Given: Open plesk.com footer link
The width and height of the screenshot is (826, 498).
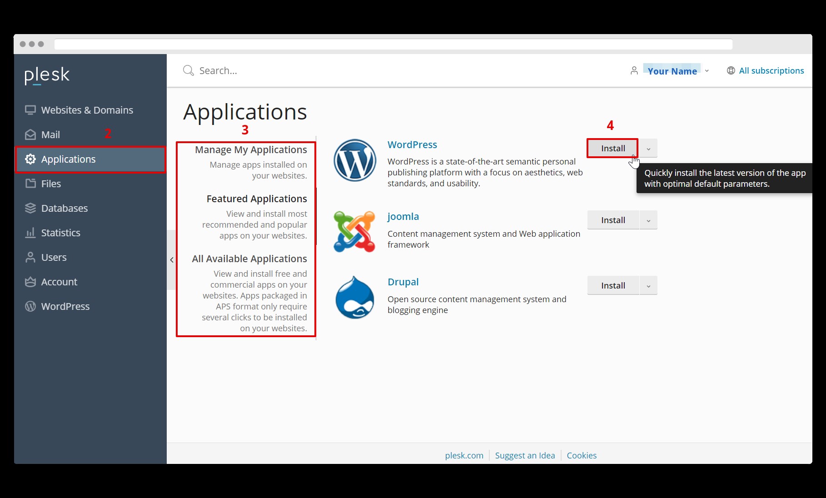Looking at the screenshot, I should [464, 455].
